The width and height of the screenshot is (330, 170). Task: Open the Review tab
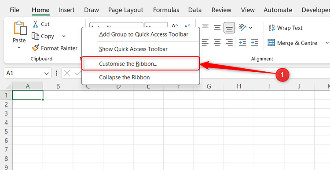(x=221, y=10)
